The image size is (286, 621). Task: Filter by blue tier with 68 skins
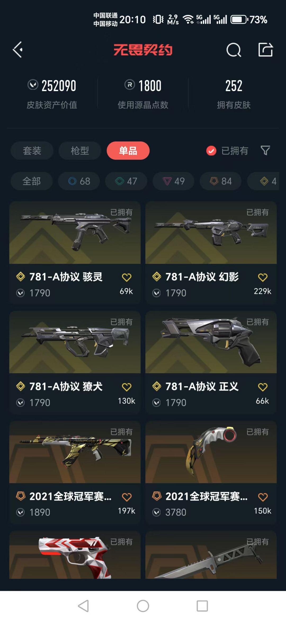[79, 181]
